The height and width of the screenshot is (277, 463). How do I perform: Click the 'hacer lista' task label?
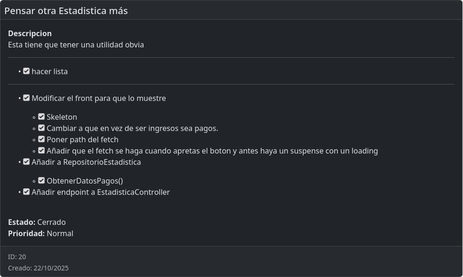49,72
